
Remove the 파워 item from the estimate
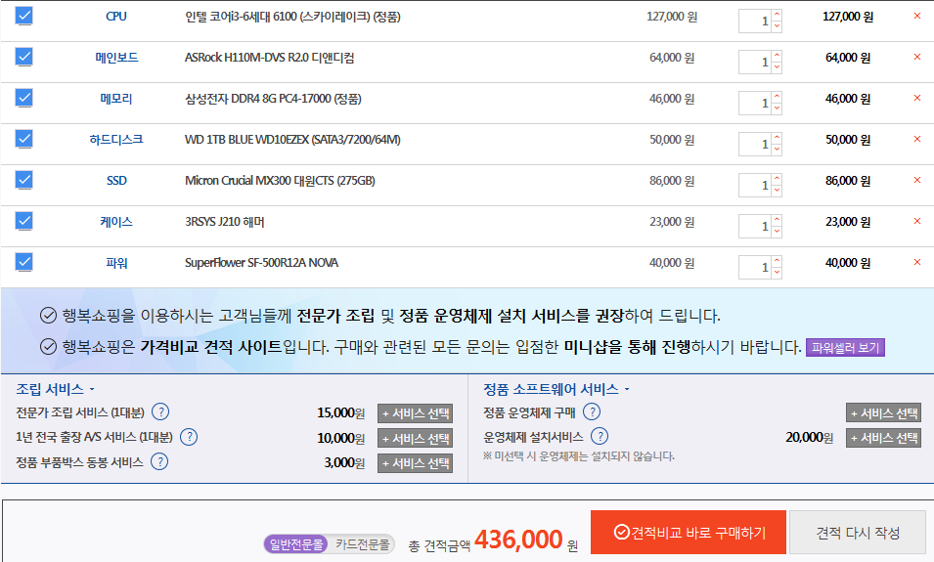(916, 263)
